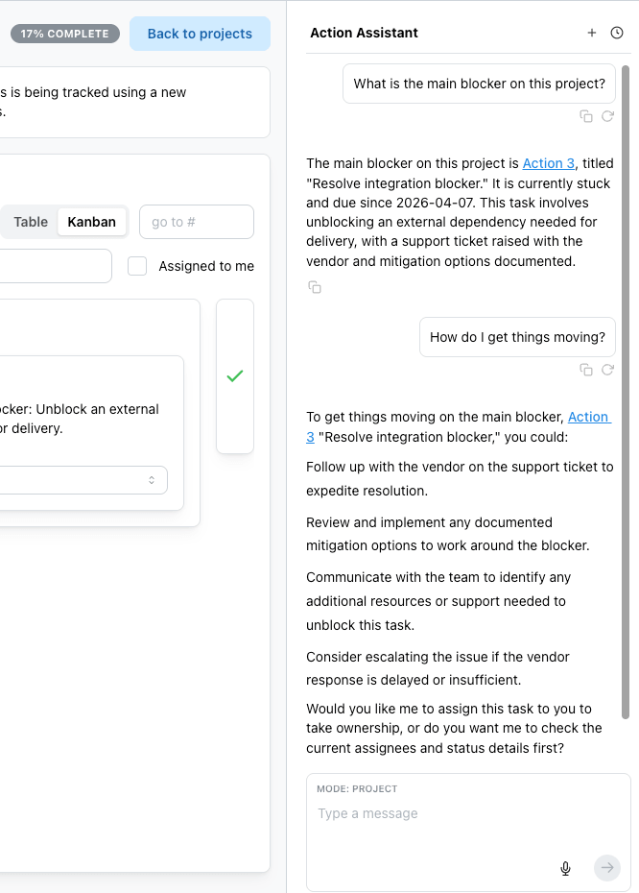
Task: Retry the 'How do I get things moving?' message
Action: pos(607,370)
